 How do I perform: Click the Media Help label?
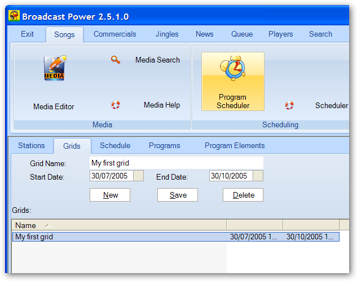tap(162, 105)
